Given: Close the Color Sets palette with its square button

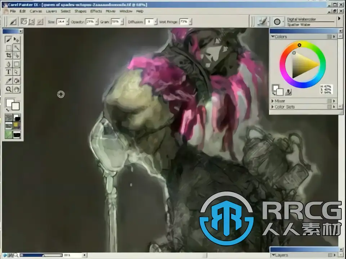Looking at the screenshot, I should point(329,107).
